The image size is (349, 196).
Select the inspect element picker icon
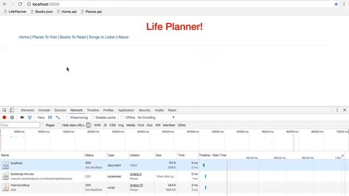(x=4, y=110)
